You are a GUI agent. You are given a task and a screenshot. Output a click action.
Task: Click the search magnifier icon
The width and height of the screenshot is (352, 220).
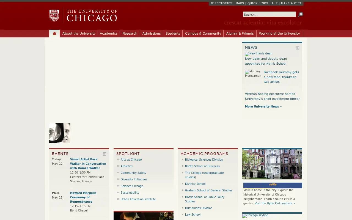tap(300, 14)
